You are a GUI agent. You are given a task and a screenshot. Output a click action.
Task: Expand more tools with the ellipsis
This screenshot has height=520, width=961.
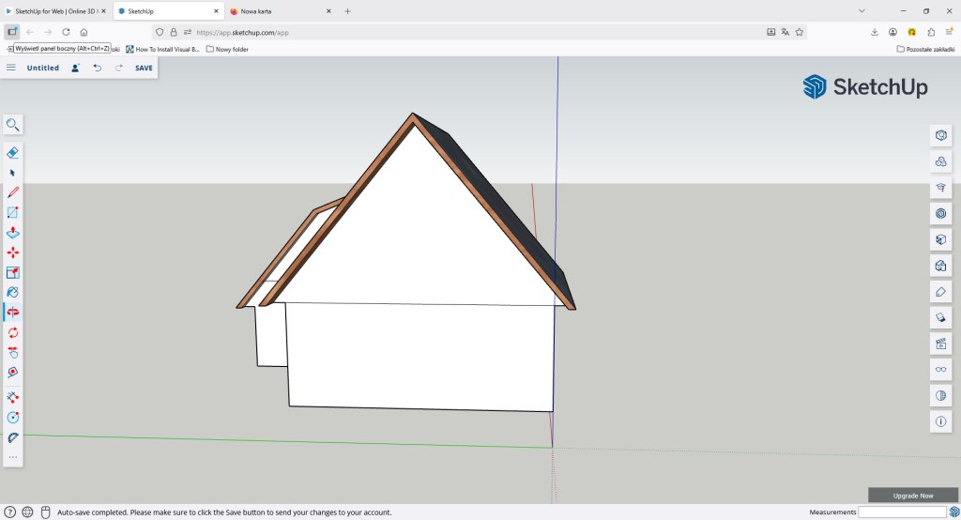click(x=13, y=457)
